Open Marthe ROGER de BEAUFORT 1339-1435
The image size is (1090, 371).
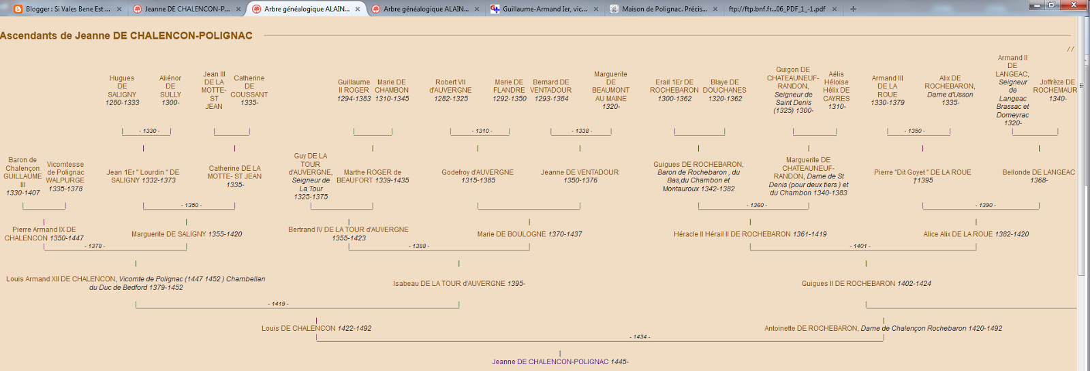(373, 176)
